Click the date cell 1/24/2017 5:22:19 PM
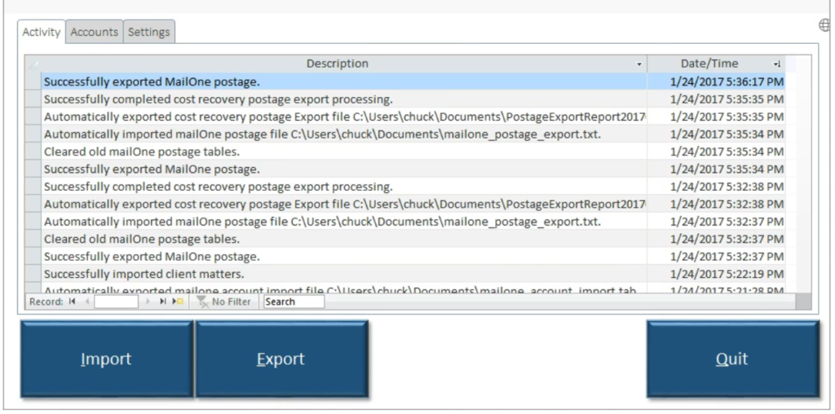The image size is (835, 414). point(716,274)
